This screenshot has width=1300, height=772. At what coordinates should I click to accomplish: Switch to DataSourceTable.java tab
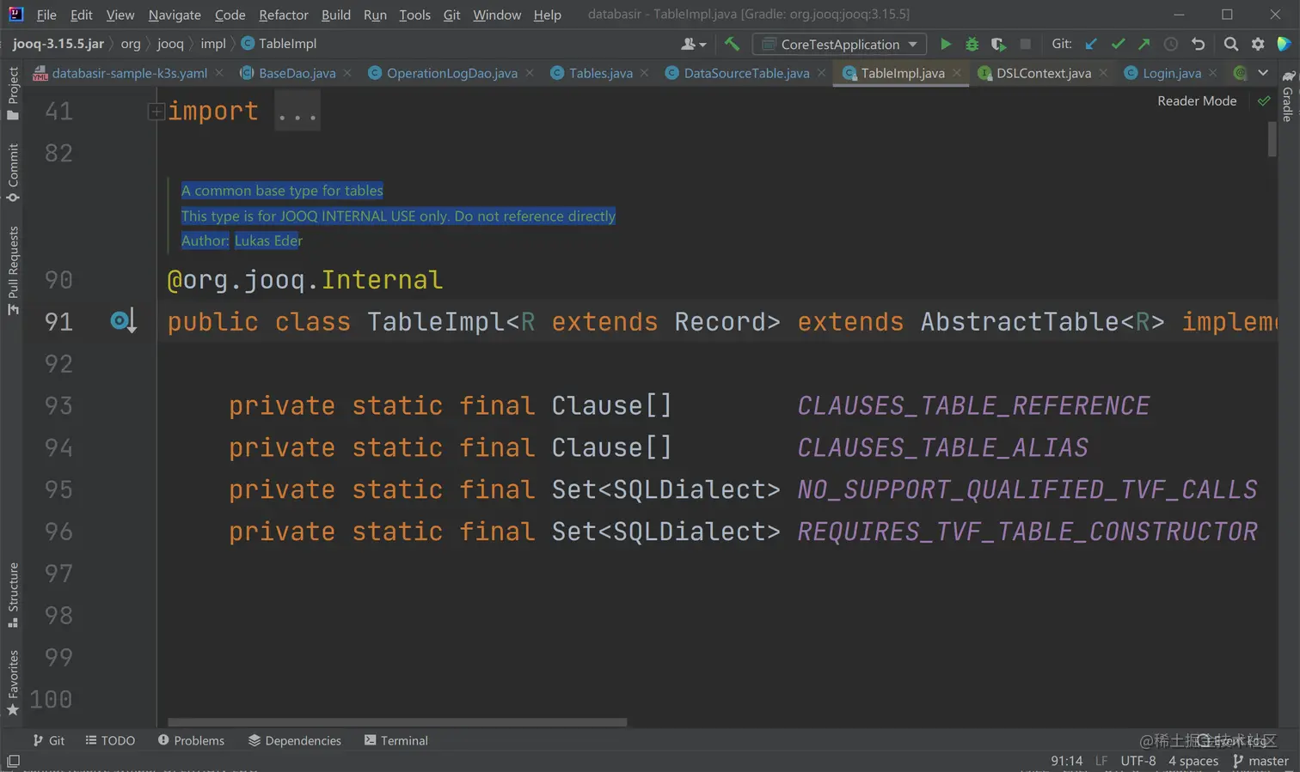(746, 73)
